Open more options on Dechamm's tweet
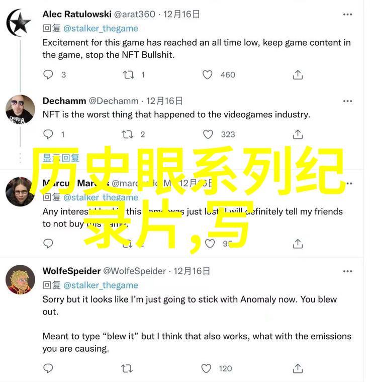Viewport: 372px width, 382px height. (x=347, y=101)
